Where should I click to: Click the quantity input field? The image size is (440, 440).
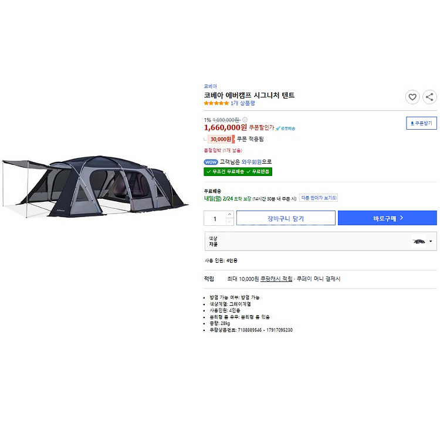(215, 218)
